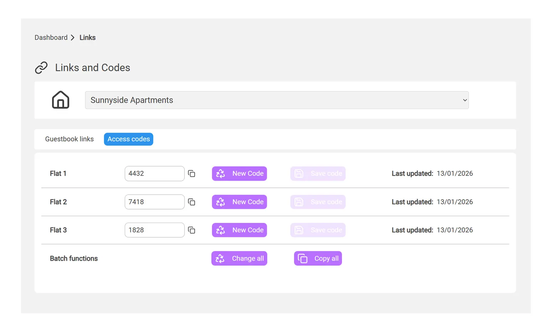The height and width of the screenshot is (329, 548).
Task: Open the Sunnyside Apartments property dropdown
Action: (277, 100)
